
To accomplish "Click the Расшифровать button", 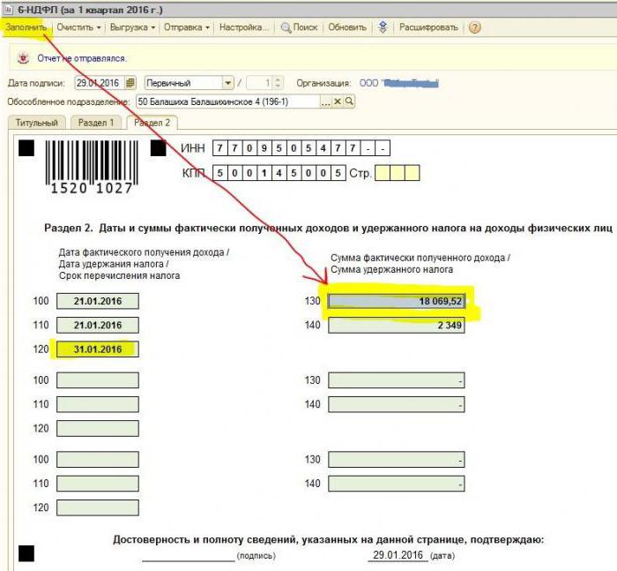I will tap(428, 27).
